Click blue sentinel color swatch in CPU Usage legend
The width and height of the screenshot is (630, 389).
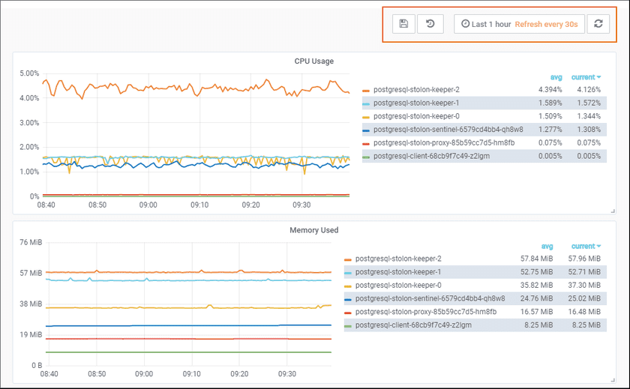pos(366,130)
